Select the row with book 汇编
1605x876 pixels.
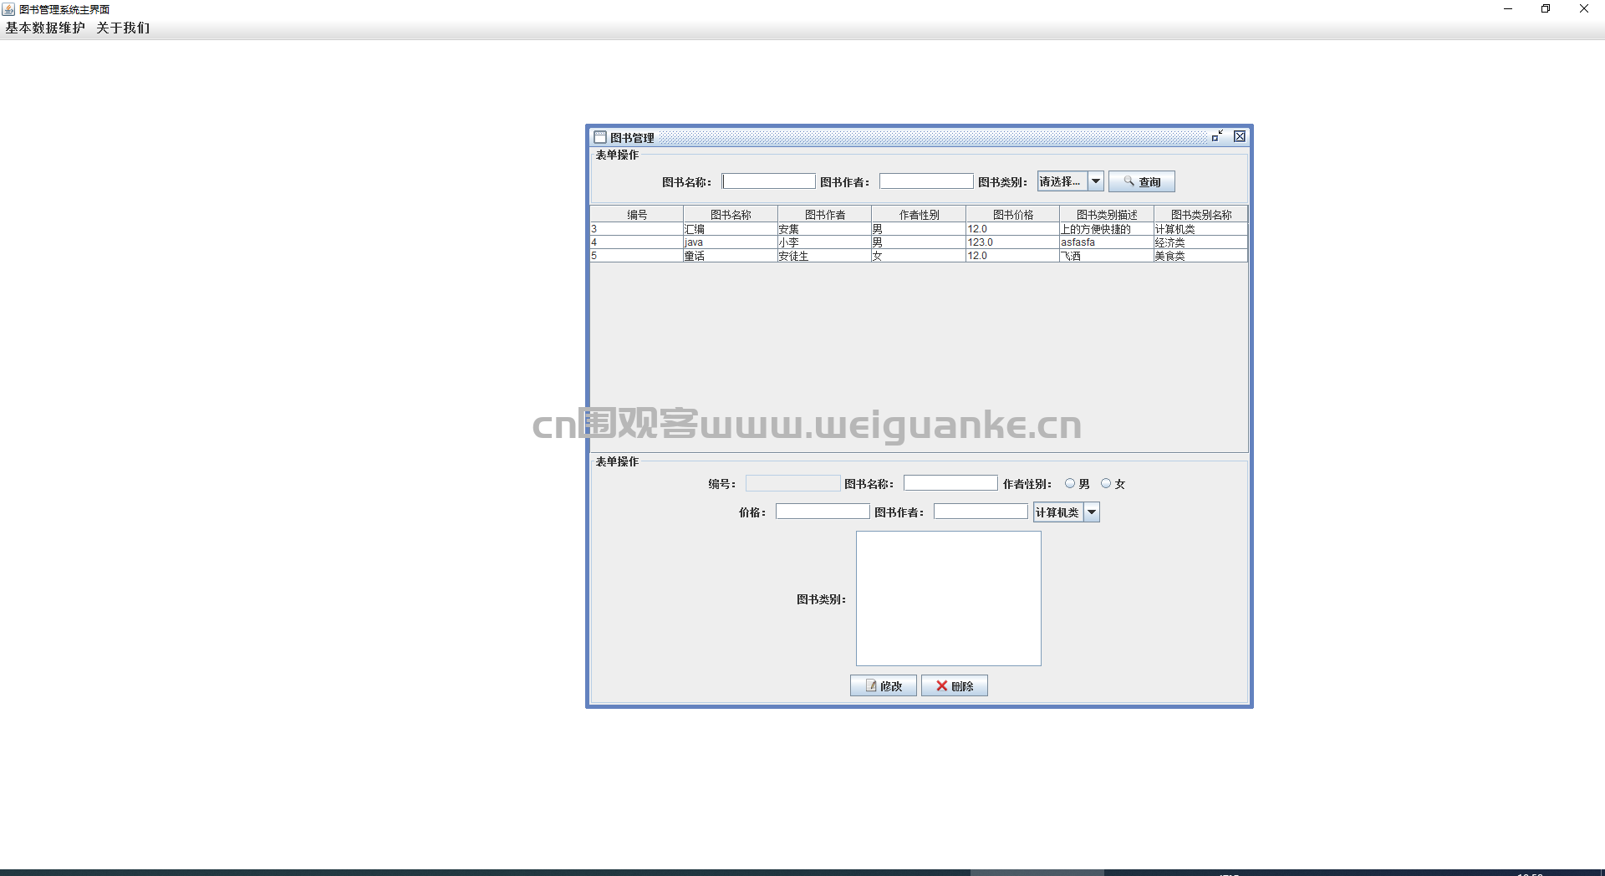coord(919,228)
